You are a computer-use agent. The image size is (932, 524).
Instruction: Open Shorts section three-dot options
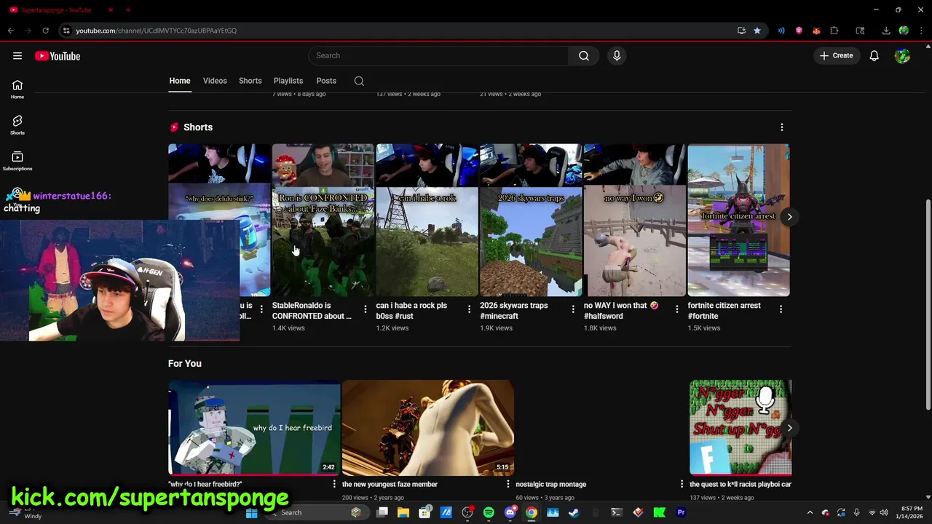click(782, 127)
